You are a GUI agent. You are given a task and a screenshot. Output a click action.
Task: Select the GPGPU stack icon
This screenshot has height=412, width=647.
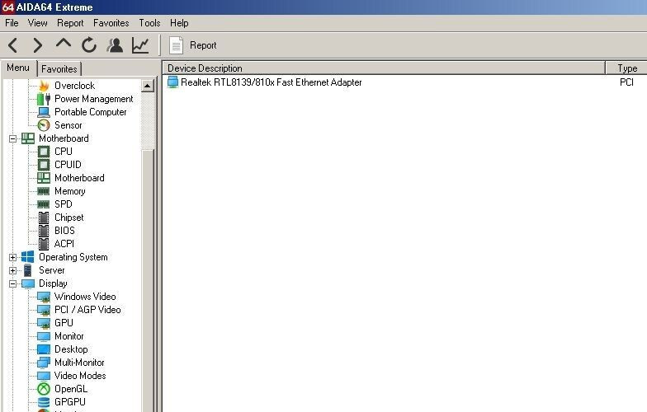pos(44,402)
